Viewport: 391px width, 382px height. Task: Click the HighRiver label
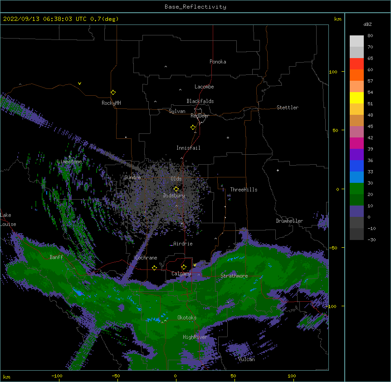(x=195, y=337)
